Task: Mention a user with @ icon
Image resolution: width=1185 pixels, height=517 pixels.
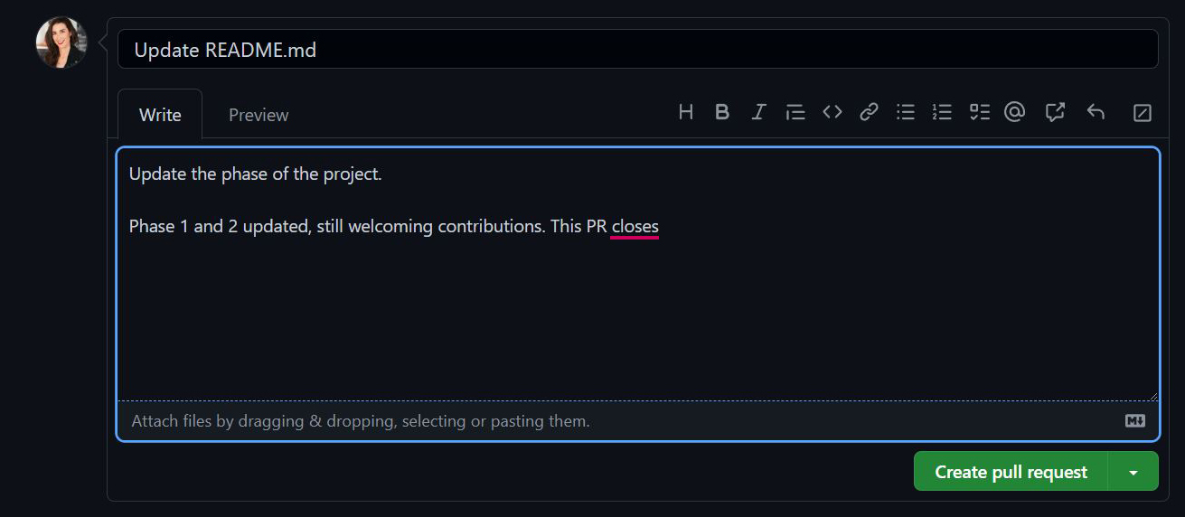Action: pos(1015,112)
